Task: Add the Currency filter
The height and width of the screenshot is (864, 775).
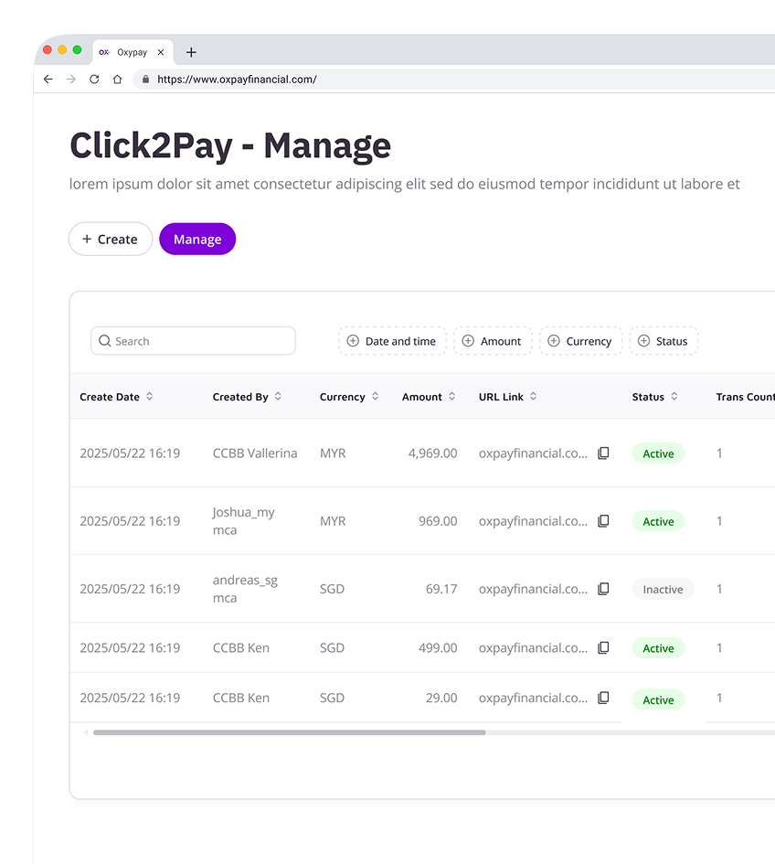Action: [580, 341]
